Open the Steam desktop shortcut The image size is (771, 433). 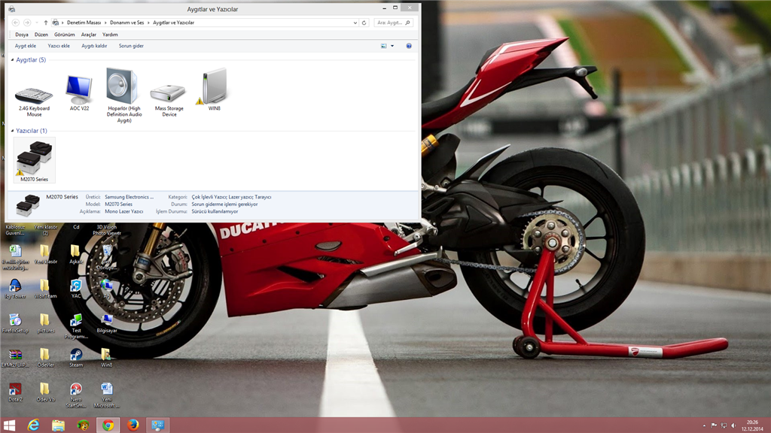(76, 358)
